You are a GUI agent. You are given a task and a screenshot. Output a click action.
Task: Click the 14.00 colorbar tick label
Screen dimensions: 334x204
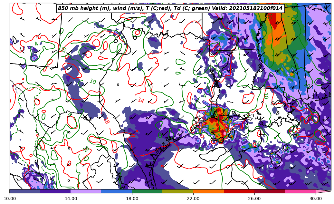[x=71, y=199]
